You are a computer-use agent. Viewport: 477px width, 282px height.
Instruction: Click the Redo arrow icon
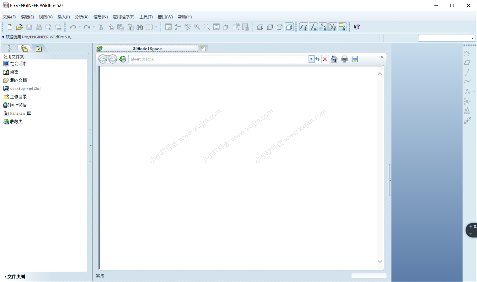[87, 27]
